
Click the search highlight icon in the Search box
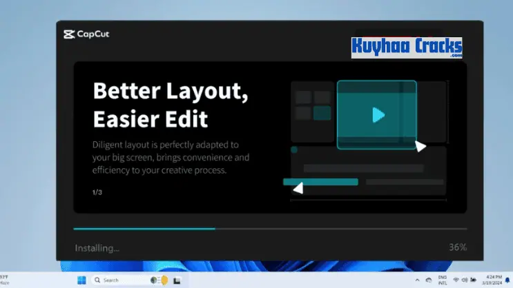[x=159, y=280]
